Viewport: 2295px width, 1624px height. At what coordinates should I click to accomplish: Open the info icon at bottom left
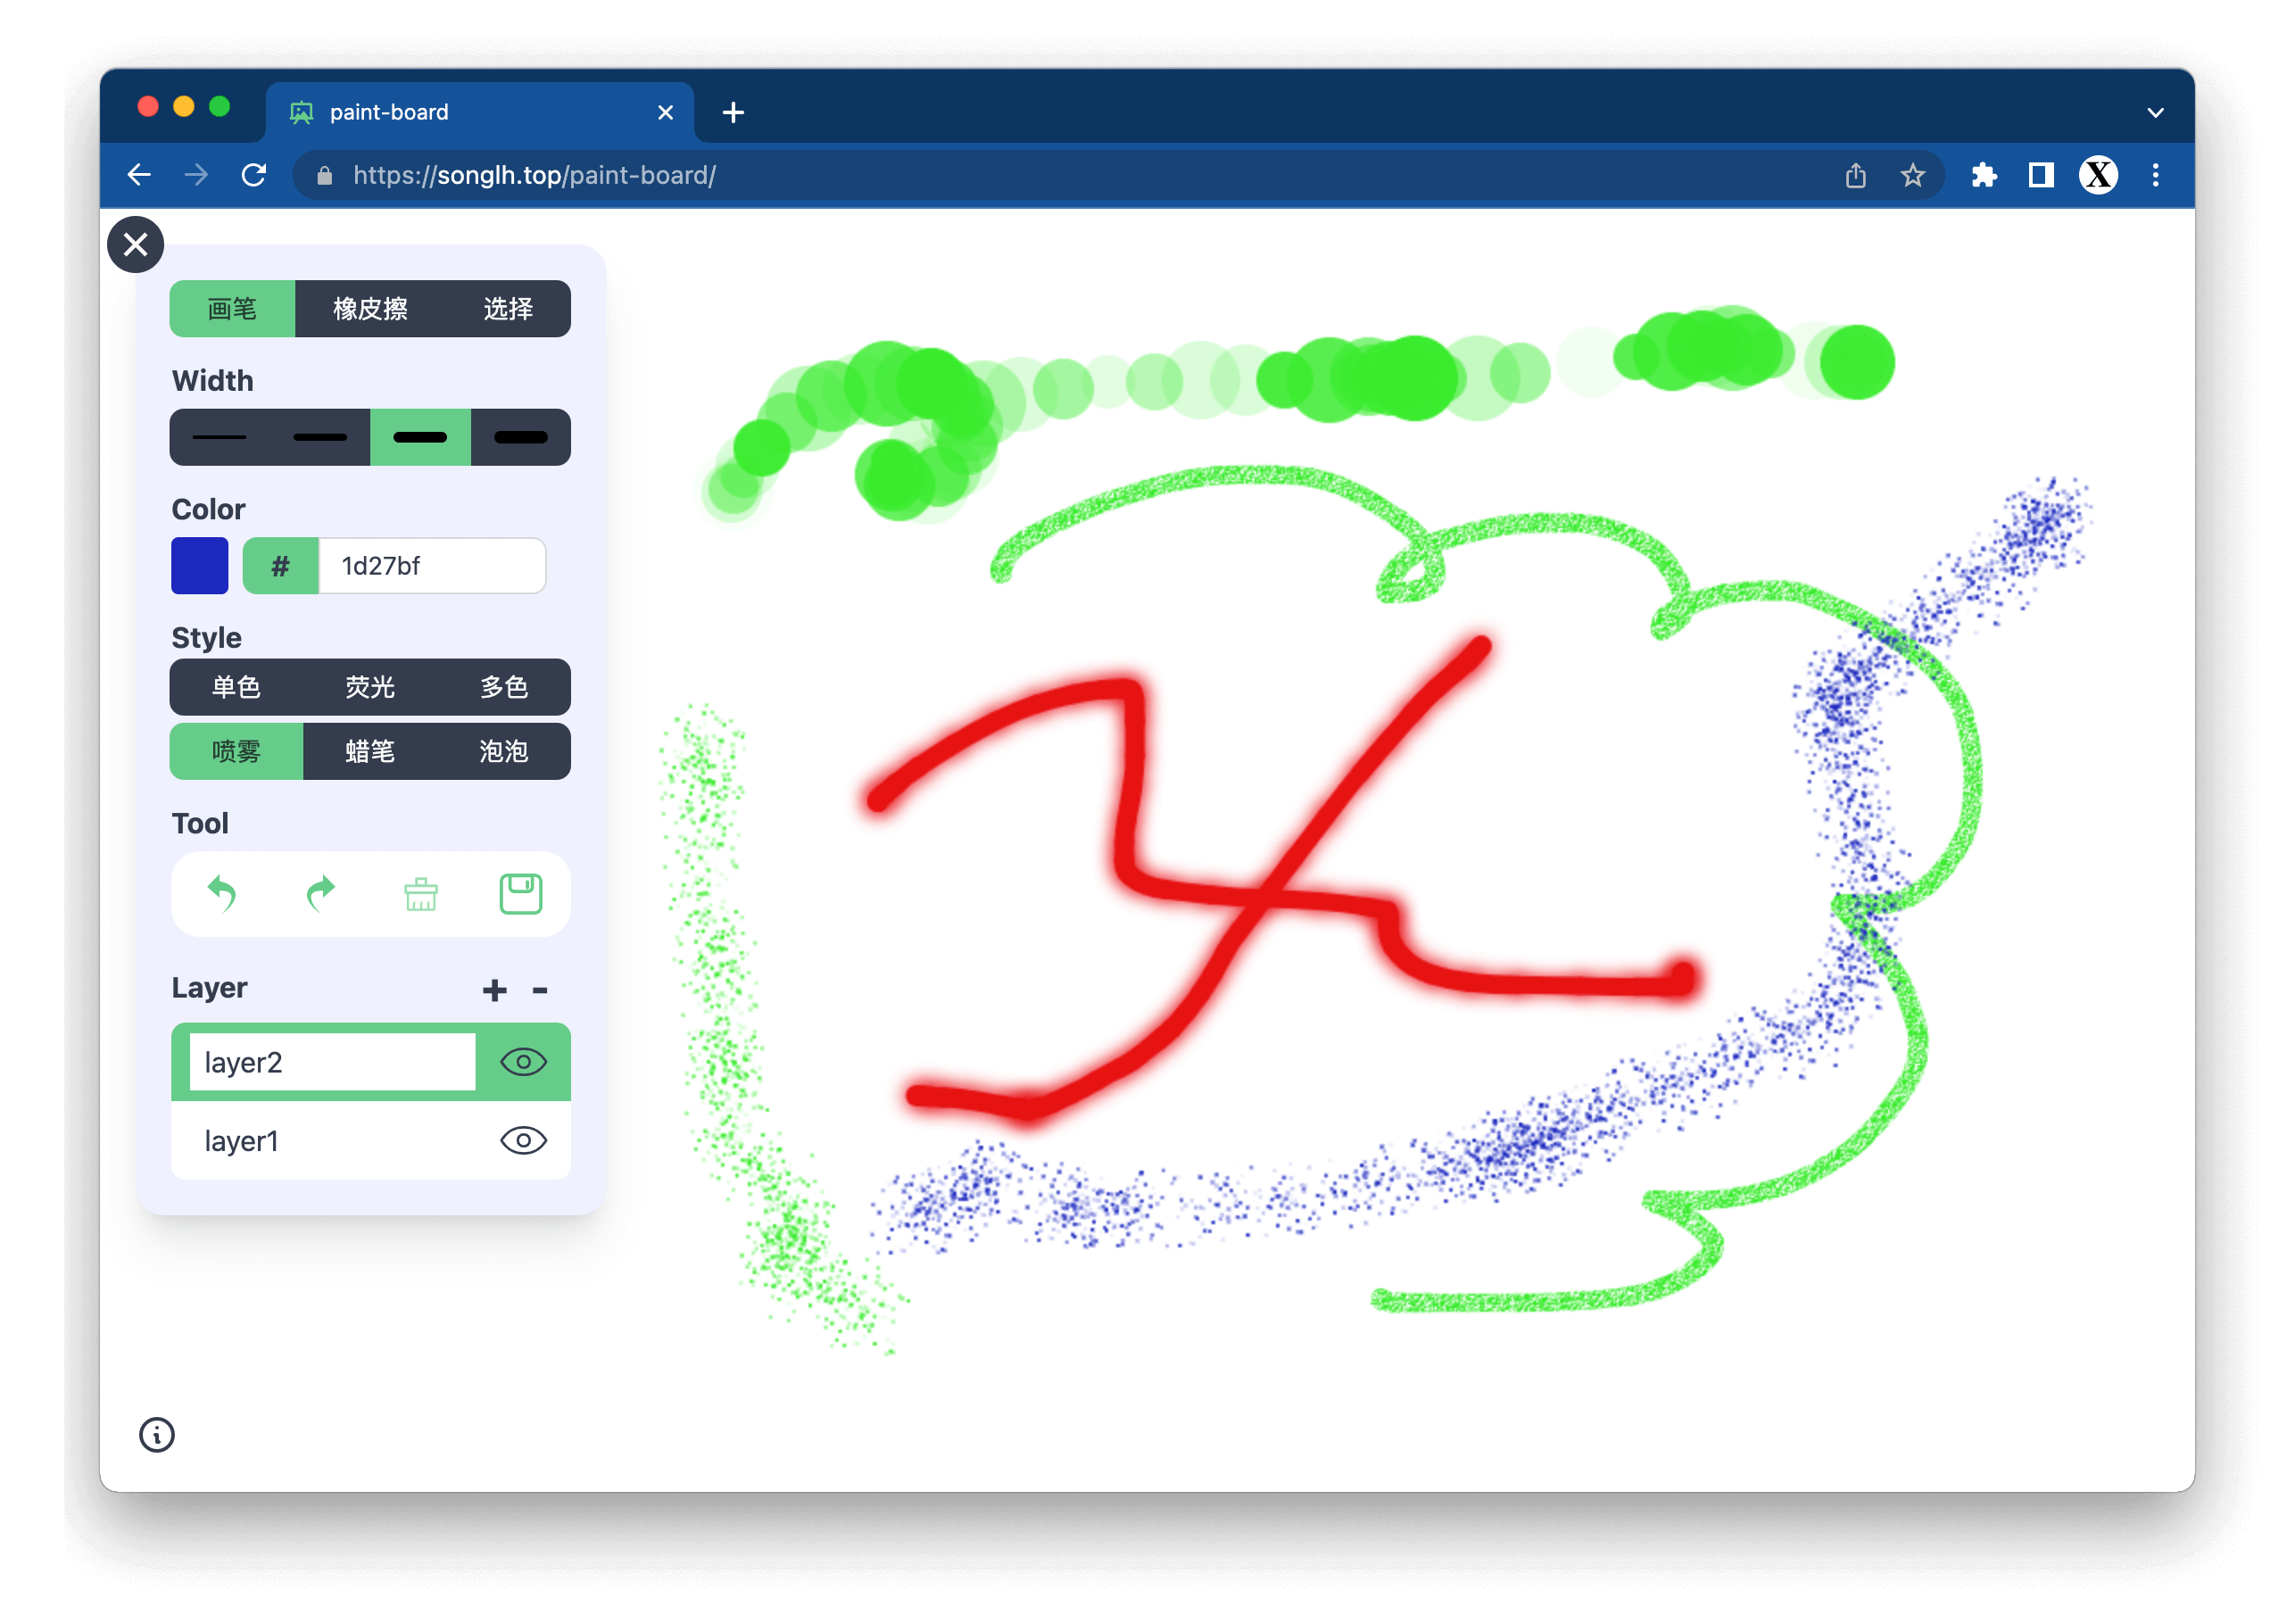[x=157, y=1434]
